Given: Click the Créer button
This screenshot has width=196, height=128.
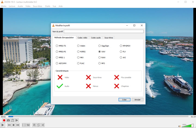Looking at the screenshot, I should tap(124, 100).
